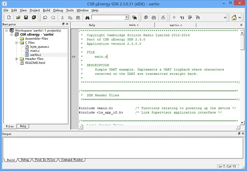Image resolution: width=247 pixels, height=171 pixels.
Task: Expand the Header Files folder
Action: pyautogui.click(x=16, y=59)
